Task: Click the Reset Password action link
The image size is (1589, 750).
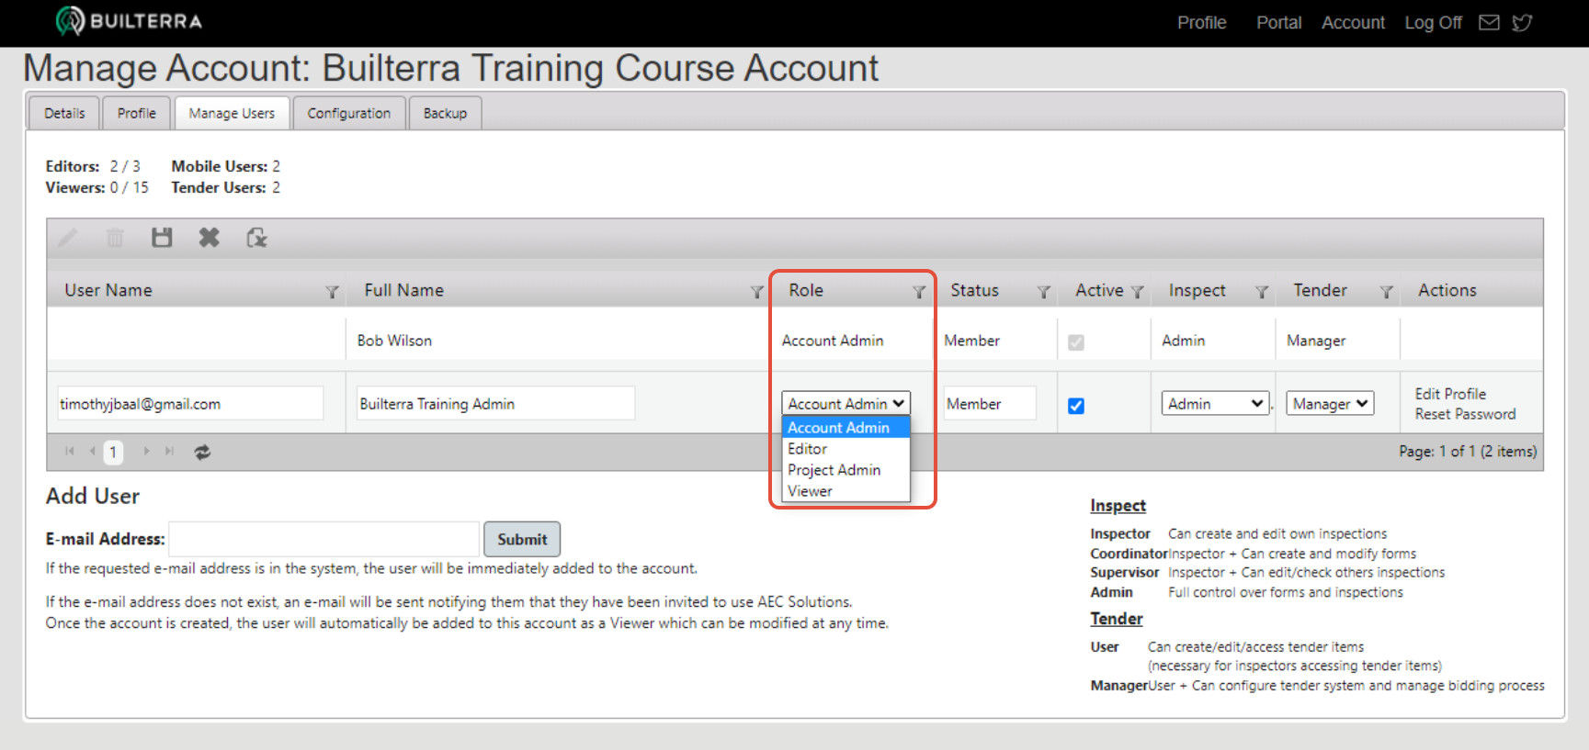Action: (x=1465, y=414)
